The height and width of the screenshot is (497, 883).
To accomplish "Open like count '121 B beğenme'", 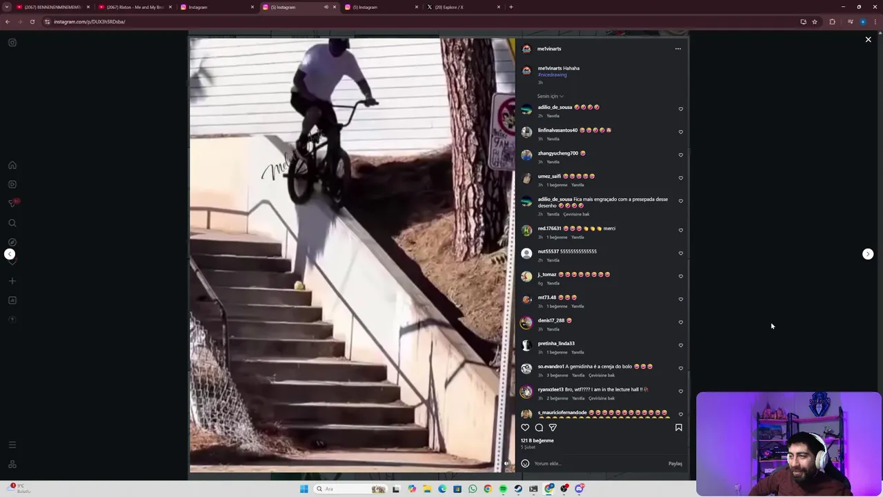I will 537,440.
